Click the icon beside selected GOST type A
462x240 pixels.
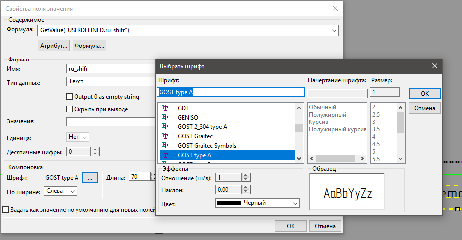click(x=165, y=155)
